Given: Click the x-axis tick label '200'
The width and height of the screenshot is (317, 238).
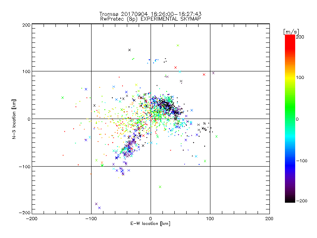Looking at the screenshot, I should click(269, 219).
